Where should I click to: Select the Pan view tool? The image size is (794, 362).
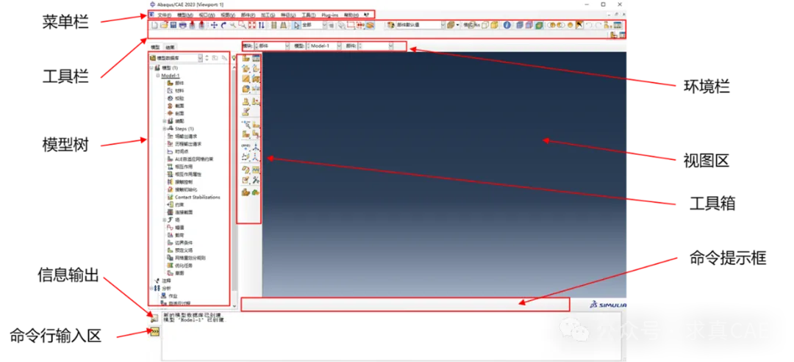(214, 25)
